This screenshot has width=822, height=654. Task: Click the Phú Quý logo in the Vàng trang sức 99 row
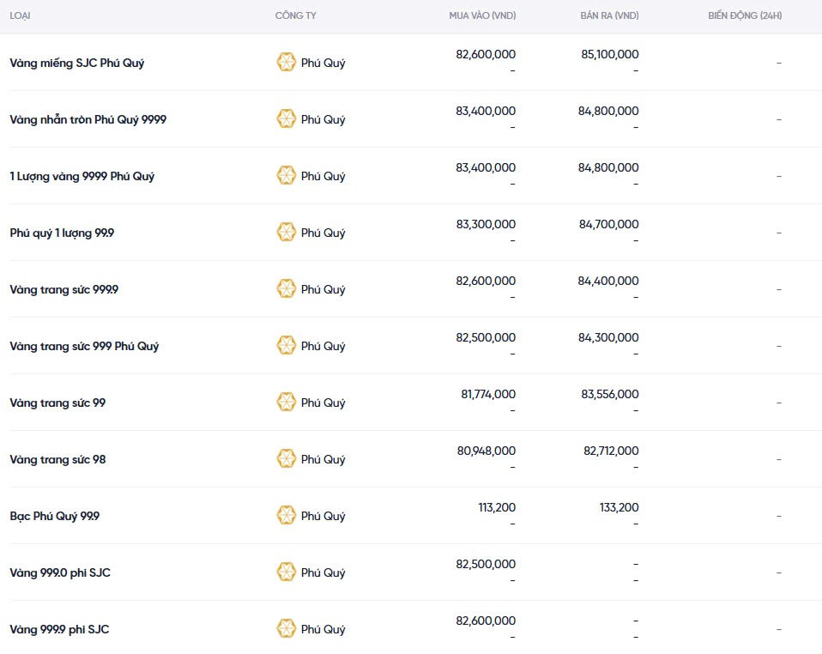point(286,403)
